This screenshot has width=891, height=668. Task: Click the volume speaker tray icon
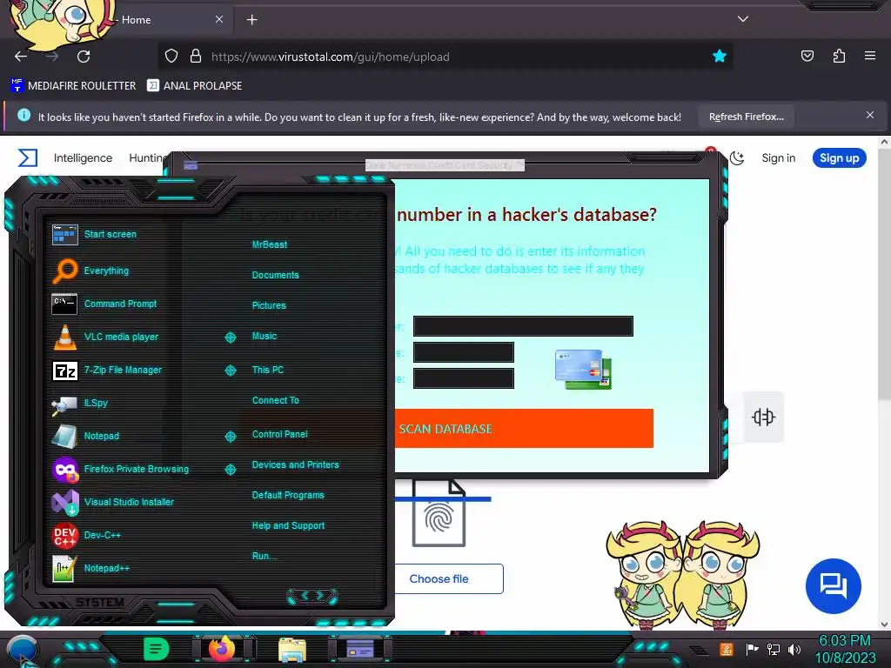[794, 649]
